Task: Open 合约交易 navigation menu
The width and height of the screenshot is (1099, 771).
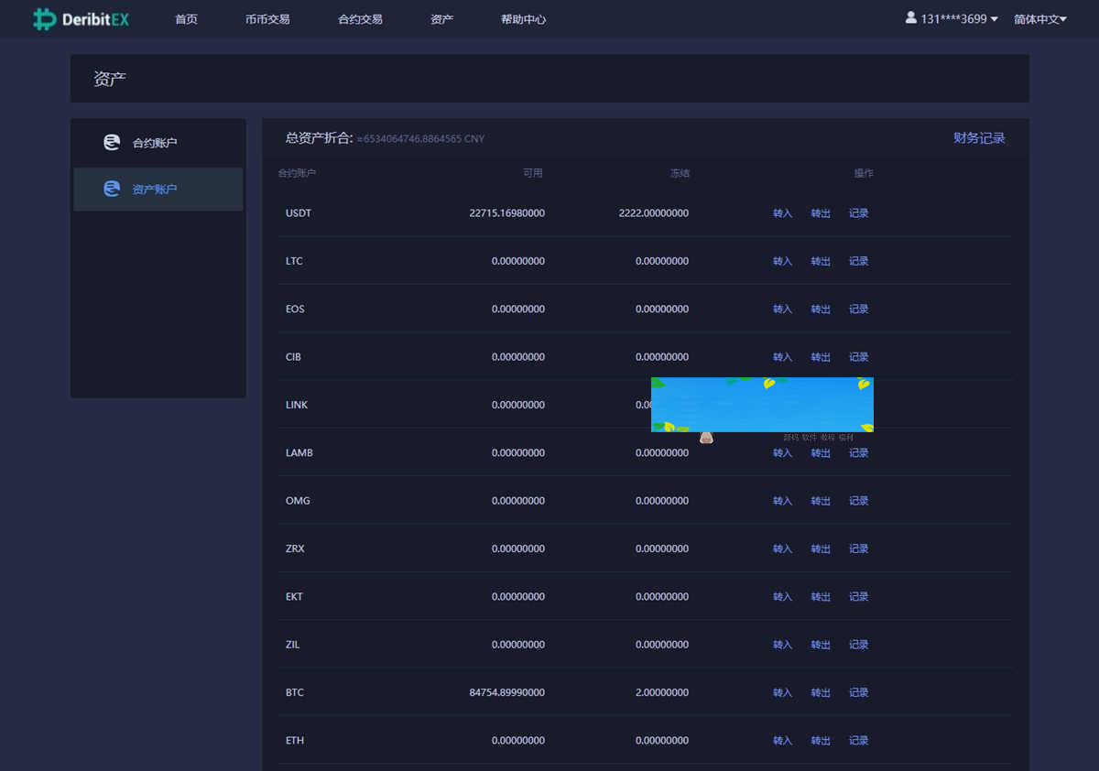Action: click(x=360, y=19)
